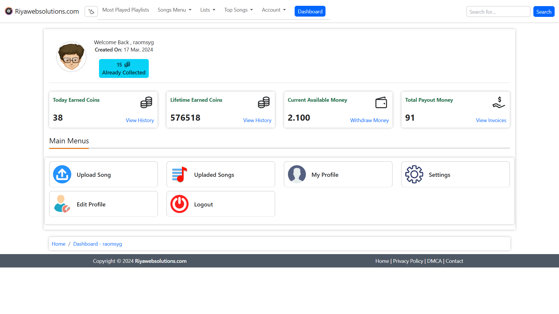Screen dimensions: 559x314
Task: Click the red music note Upladed Songs icon
Action: 179,174
